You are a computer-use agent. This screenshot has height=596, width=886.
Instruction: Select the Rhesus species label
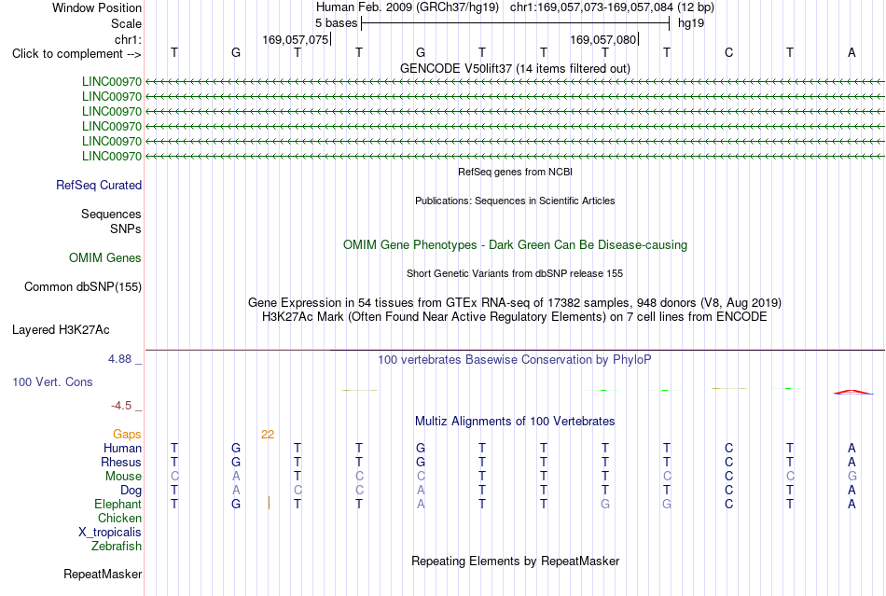121,462
